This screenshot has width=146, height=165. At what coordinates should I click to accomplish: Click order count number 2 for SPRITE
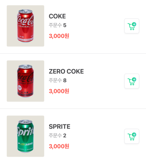(x=65, y=135)
